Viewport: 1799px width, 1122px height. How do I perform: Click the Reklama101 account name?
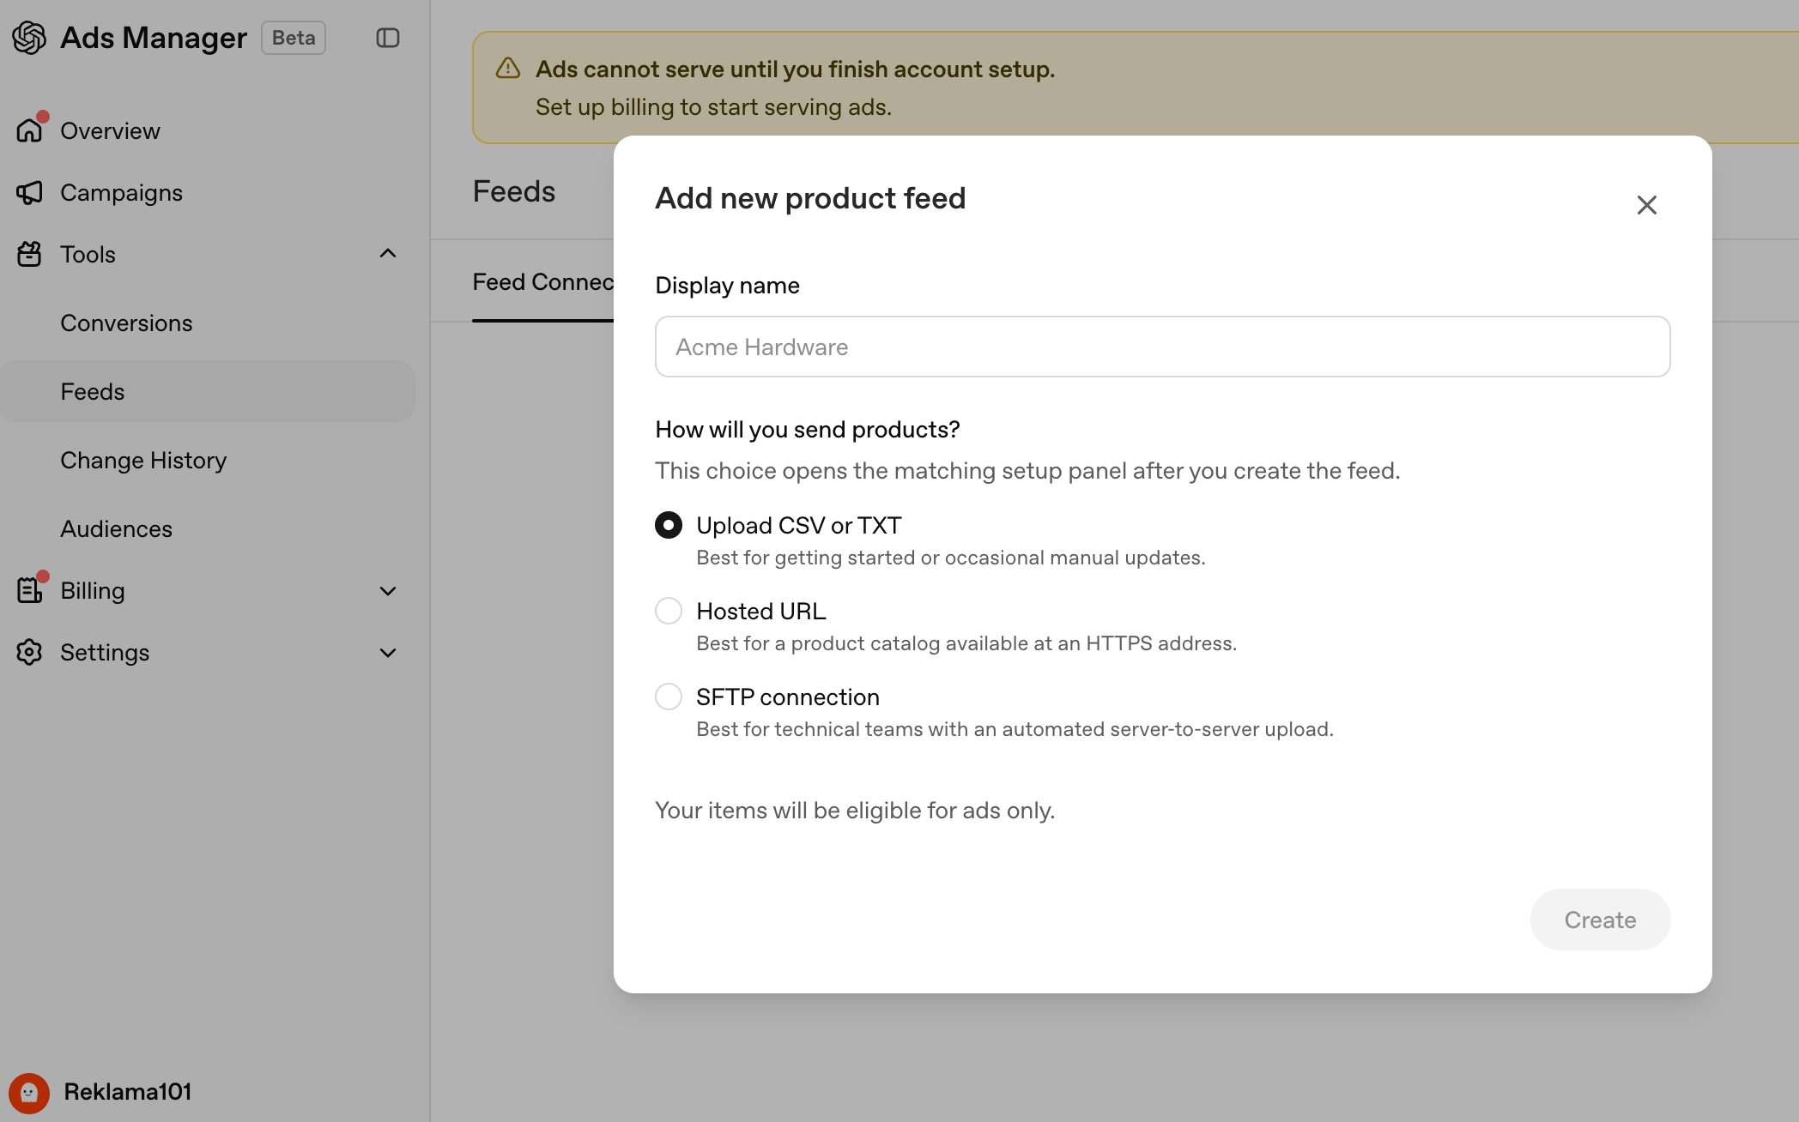pyautogui.click(x=128, y=1092)
